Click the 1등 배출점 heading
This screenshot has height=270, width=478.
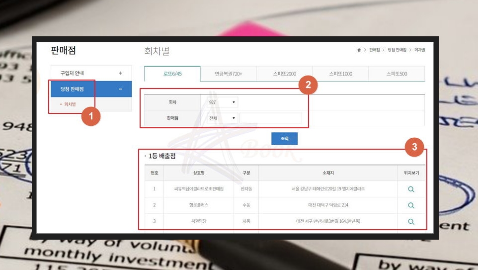coord(162,156)
